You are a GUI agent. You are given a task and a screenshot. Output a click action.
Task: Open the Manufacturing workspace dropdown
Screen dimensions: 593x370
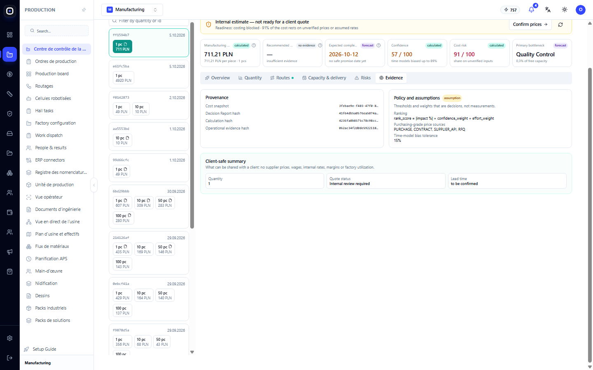(132, 10)
